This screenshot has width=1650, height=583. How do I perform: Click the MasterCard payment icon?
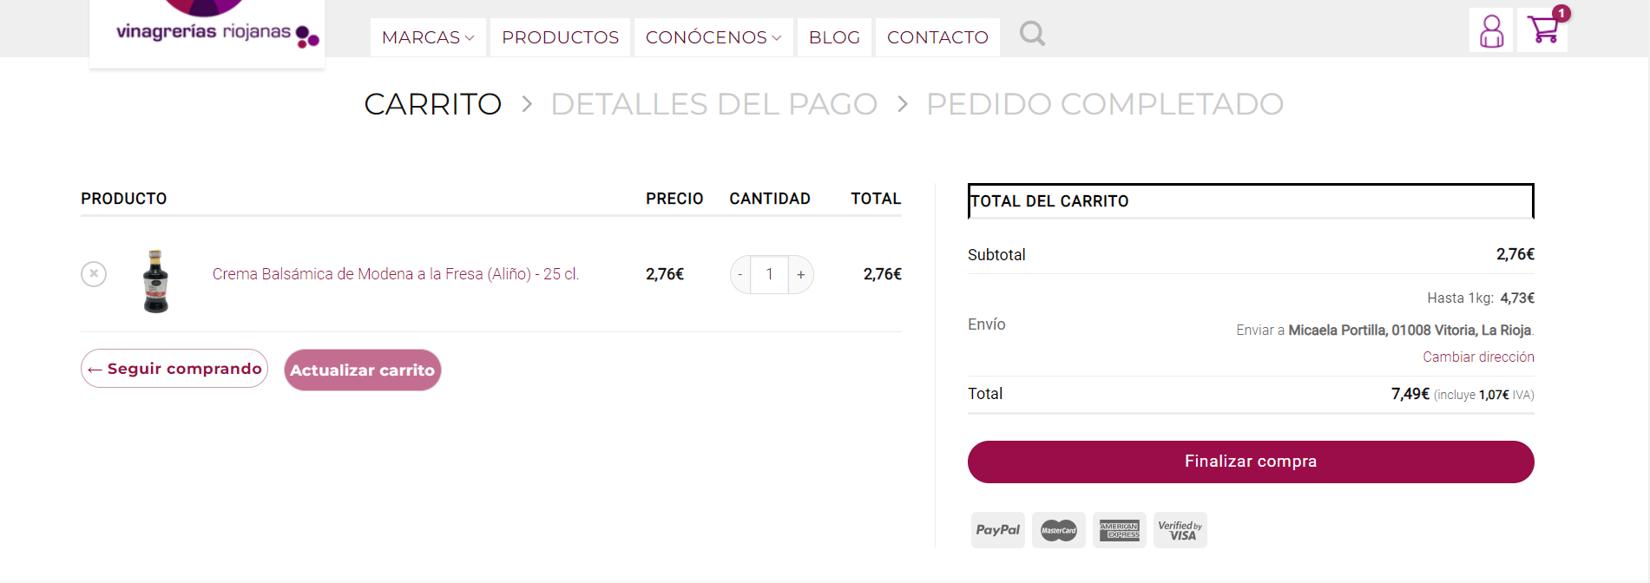click(1058, 530)
